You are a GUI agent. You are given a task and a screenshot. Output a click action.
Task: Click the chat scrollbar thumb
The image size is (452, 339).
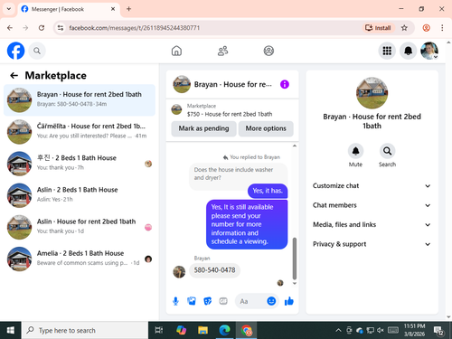(295, 259)
